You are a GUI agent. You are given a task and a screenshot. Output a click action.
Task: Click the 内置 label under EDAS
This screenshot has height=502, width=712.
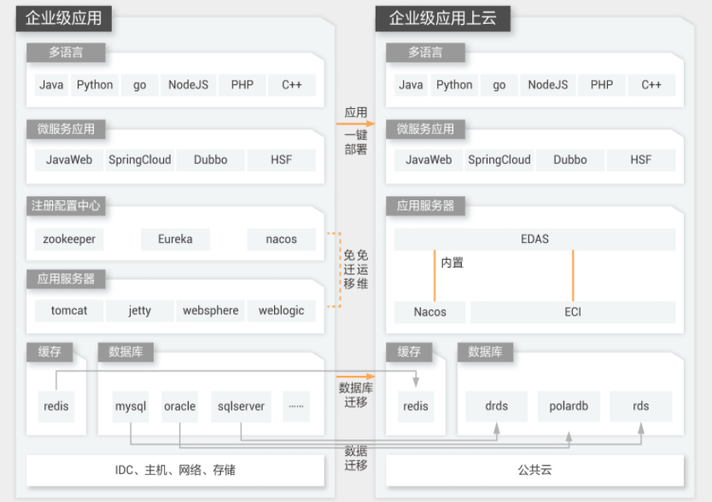coord(452,263)
